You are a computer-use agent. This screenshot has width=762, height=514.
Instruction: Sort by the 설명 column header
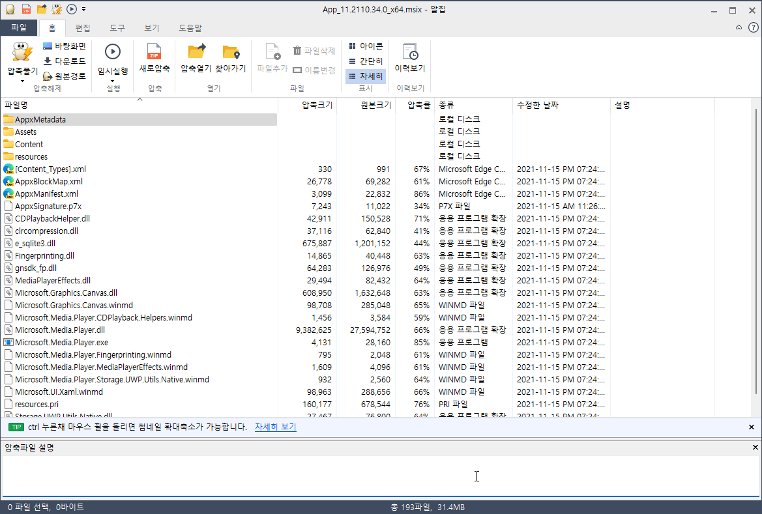click(662, 105)
